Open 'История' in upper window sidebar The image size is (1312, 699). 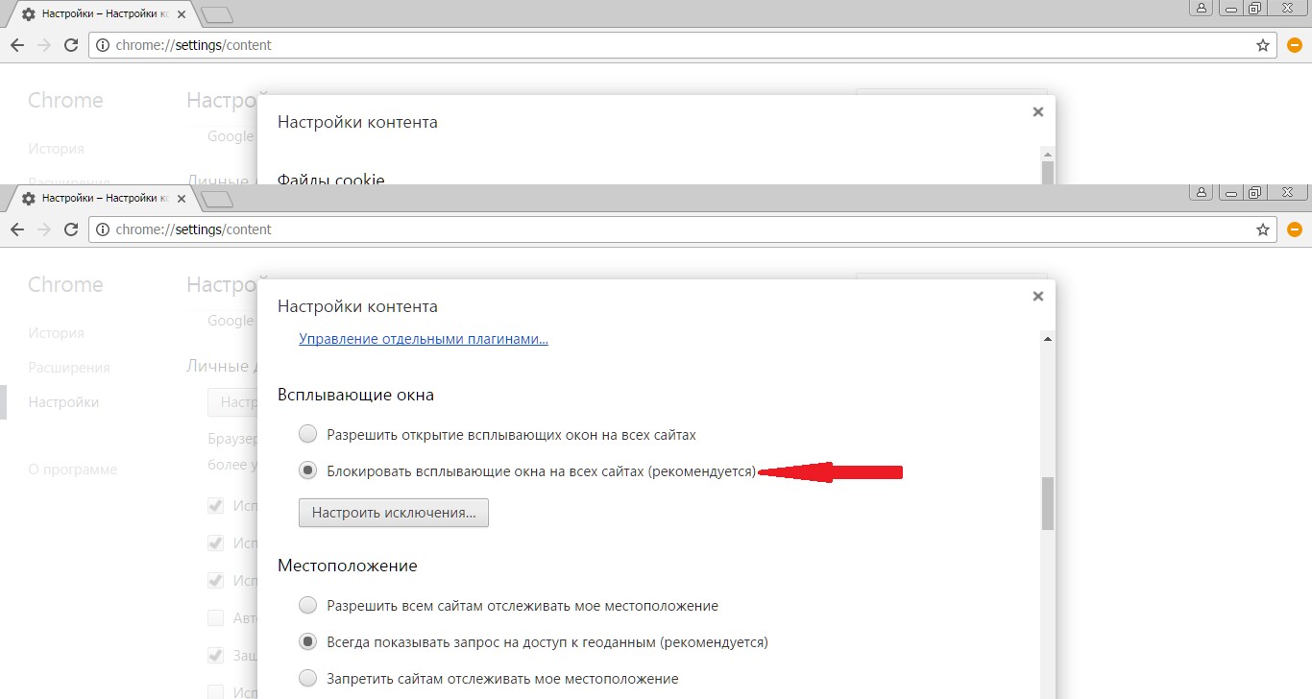(x=56, y=149)
